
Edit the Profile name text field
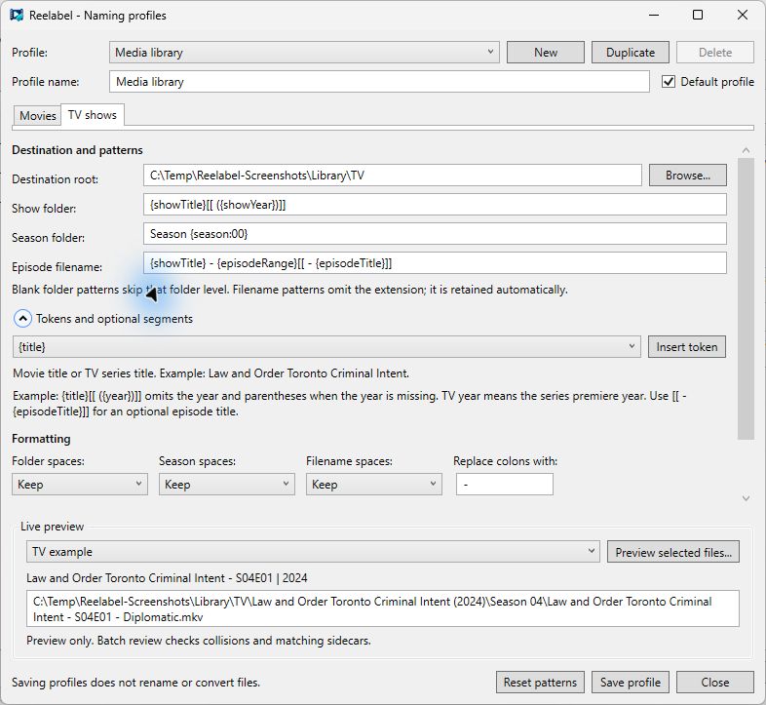click(379, 82)
